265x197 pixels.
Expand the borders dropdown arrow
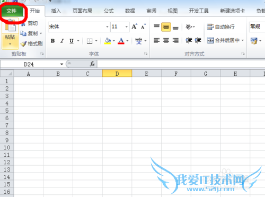coord(96,41)
